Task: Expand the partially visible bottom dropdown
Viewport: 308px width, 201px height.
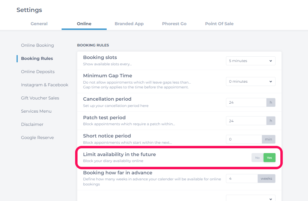Action: coord(251,198)
